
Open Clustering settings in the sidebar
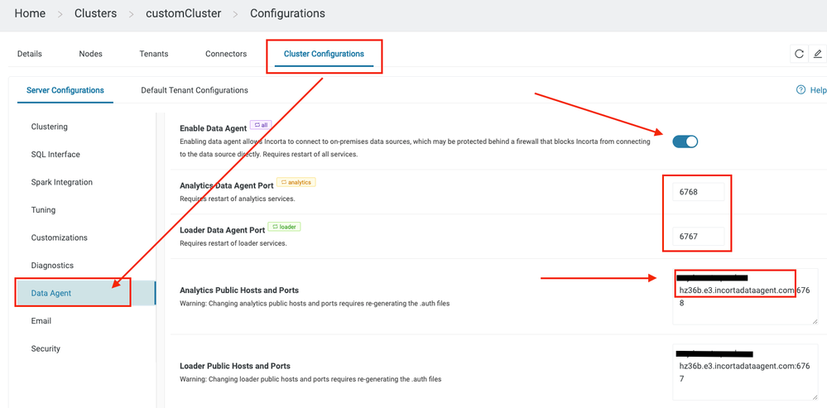[x=50, y=127]
